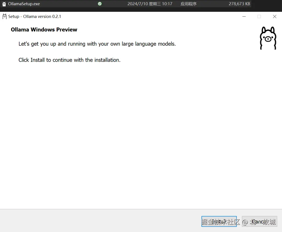
Task: Click the 应用程序 file type cell
Action: pos(189,4)
